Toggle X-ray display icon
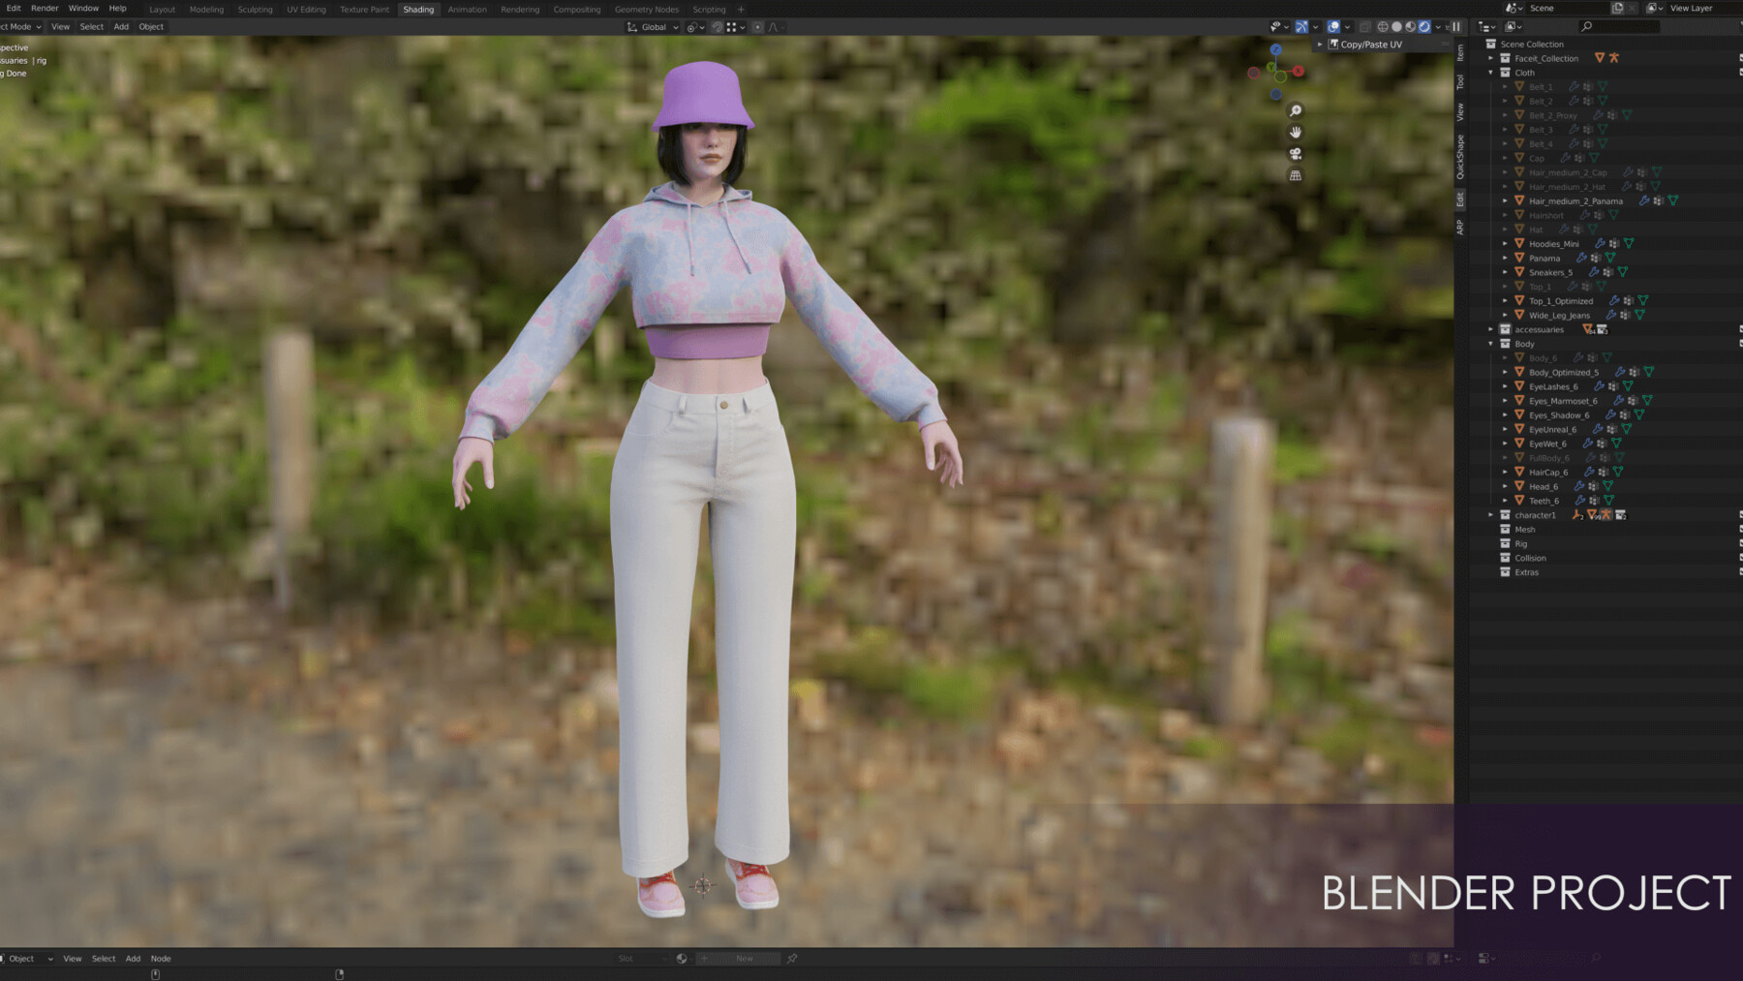Viewport: 1743px width, 981px height. point(1364,27)
